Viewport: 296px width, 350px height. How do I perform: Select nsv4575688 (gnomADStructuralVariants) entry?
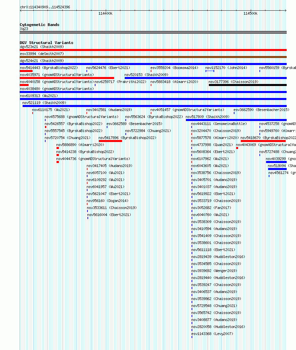81,117
